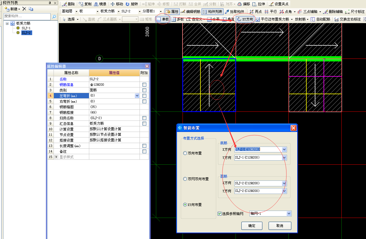Uncheck 选择参照轴网 checkbox
The image size is (366, 239).
tap(220, 214)
